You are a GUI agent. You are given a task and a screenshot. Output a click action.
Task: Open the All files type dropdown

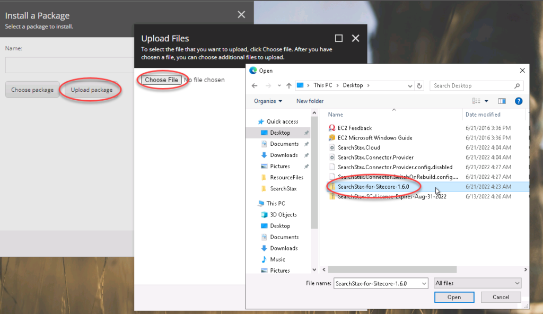tap(478, 283)
